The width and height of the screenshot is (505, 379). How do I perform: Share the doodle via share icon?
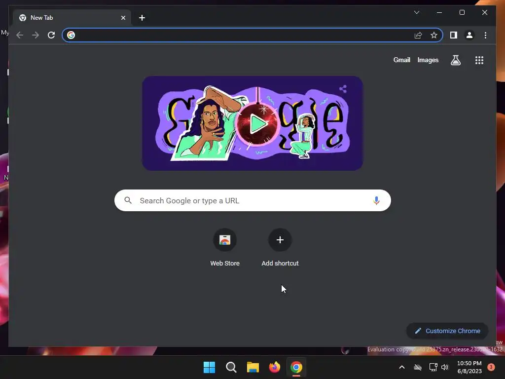(x=343, y=89)
